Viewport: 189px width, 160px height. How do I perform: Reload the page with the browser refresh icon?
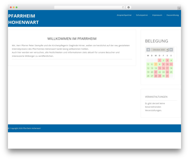point(123,7)
